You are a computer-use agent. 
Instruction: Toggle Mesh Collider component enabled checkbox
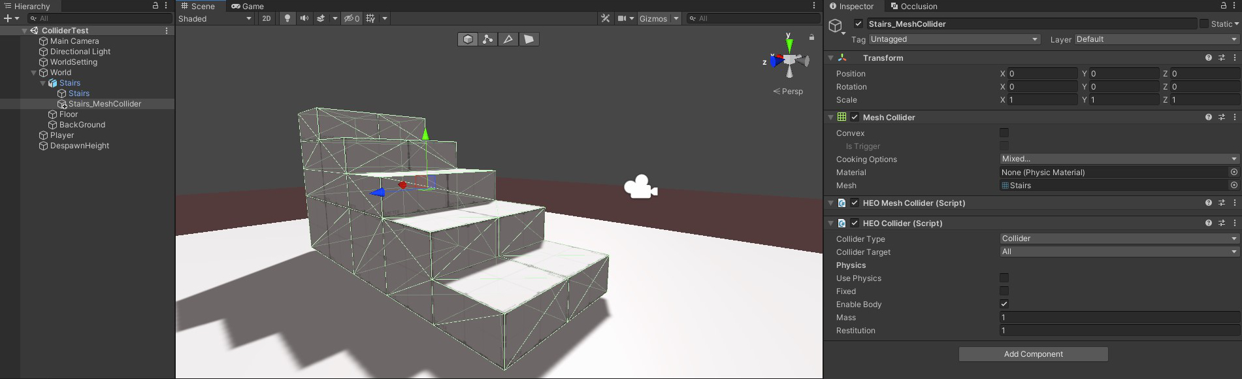855,117
